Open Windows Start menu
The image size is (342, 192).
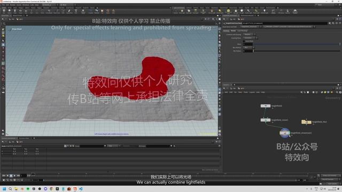(4, 189)
